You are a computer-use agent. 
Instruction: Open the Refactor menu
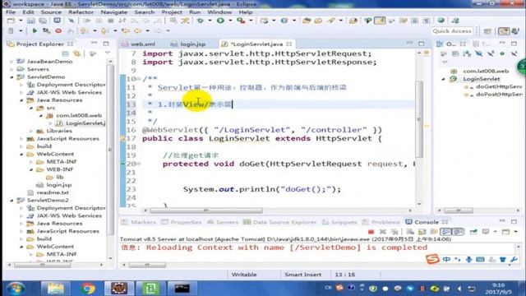coord(81,12)
